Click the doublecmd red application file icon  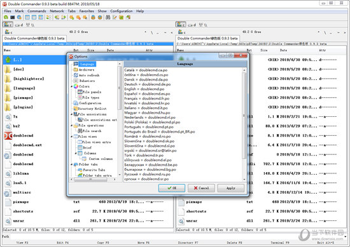pyautogui.click(x=8, y=135)
